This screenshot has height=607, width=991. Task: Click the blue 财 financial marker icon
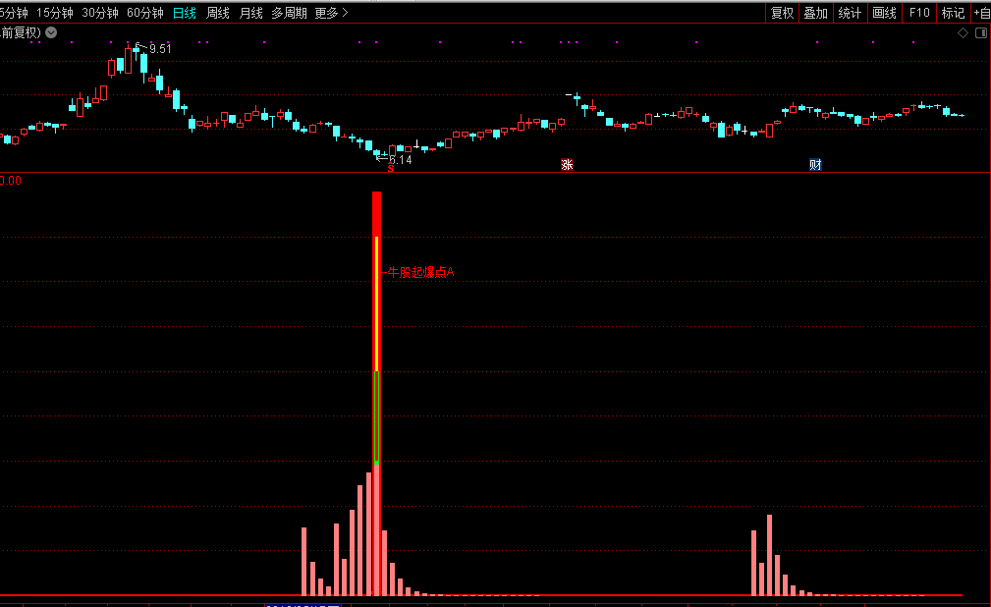click(x=815, y=164)
